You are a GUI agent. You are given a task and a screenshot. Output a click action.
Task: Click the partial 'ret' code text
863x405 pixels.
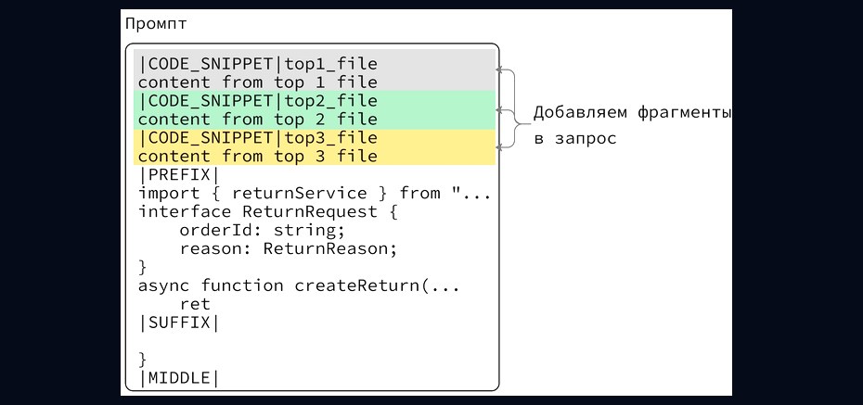tap(196, 304)
